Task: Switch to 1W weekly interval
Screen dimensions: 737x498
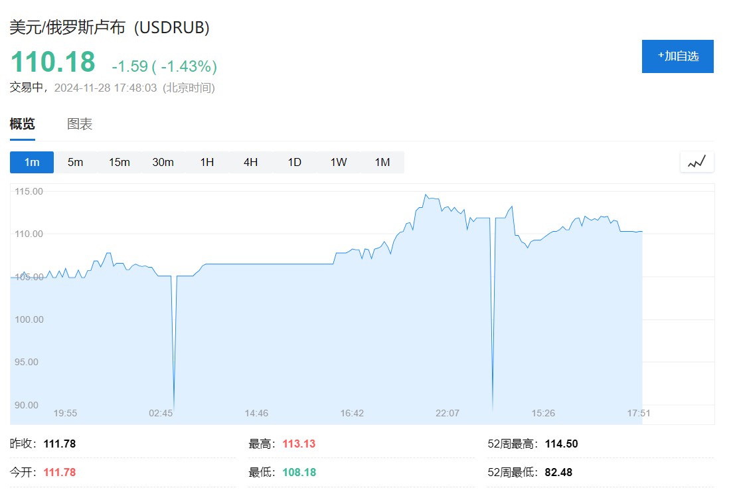Action: click(339, 162)
